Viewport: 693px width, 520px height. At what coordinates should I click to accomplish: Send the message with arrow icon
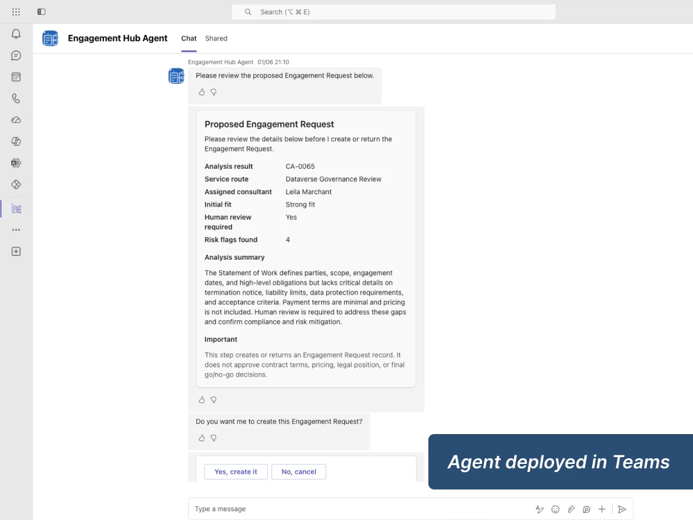coord(622,509)
